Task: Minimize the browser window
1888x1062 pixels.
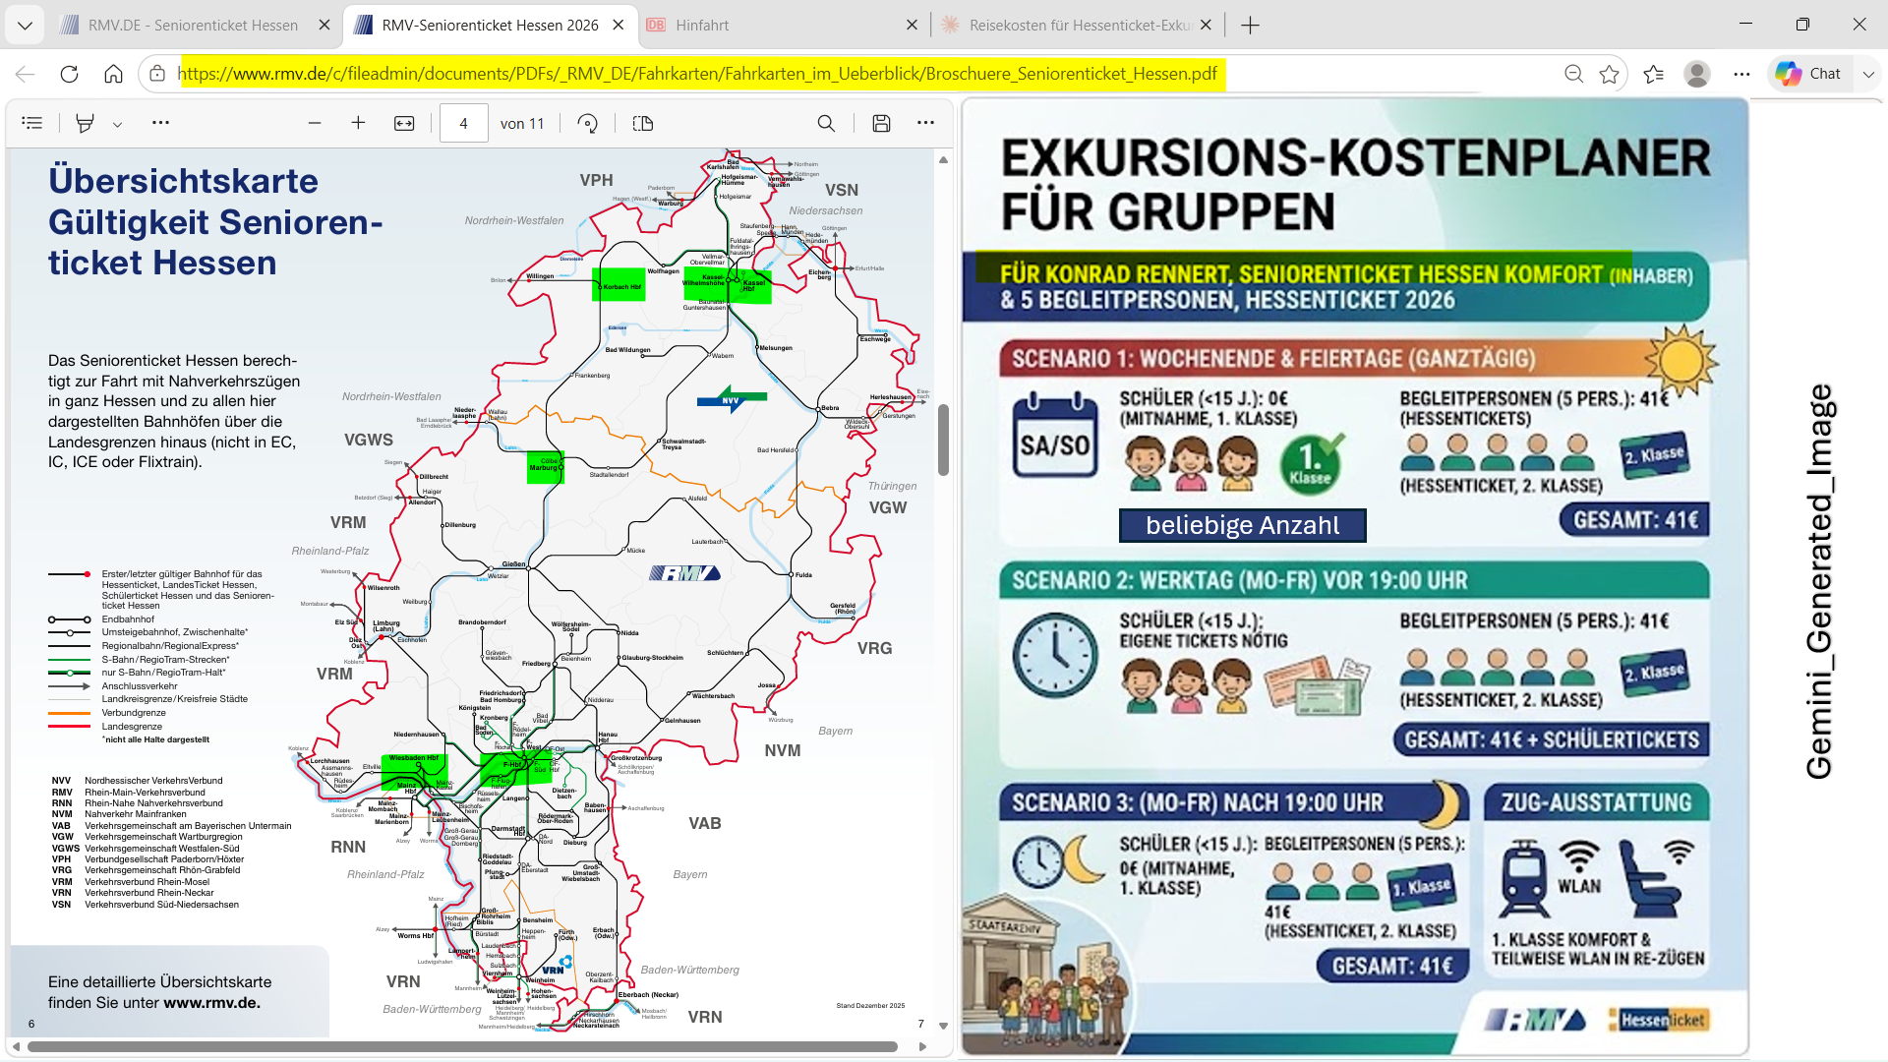Action: coord(1745,25)
